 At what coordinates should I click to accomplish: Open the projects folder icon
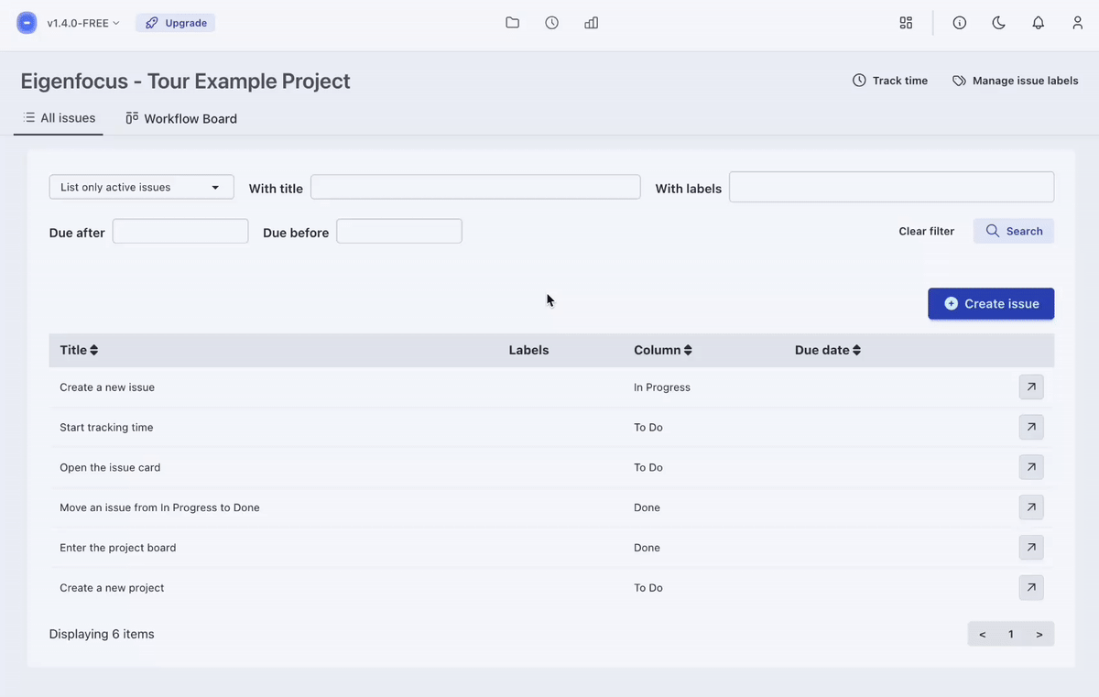point(513,23)
